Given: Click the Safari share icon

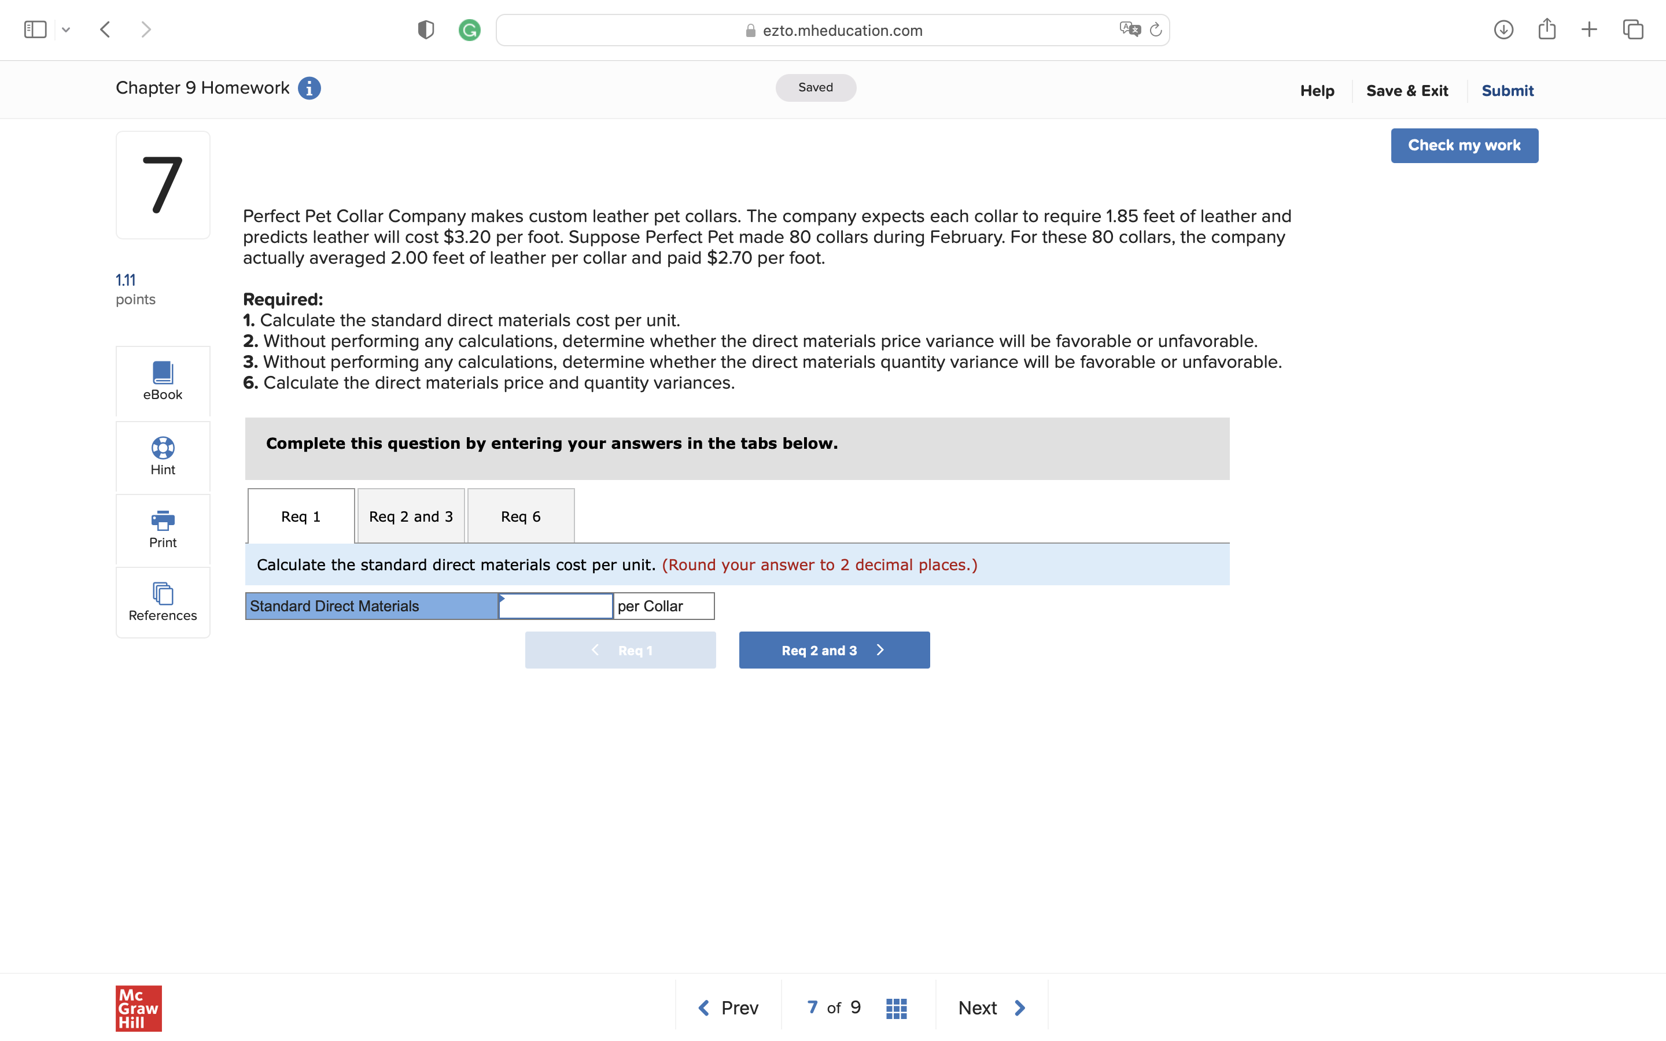Looking at the screenshot, I should click(1546, 29).
